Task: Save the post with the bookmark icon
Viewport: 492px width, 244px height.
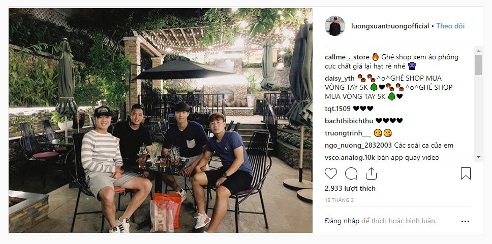Action: click(x=466, y=173)
